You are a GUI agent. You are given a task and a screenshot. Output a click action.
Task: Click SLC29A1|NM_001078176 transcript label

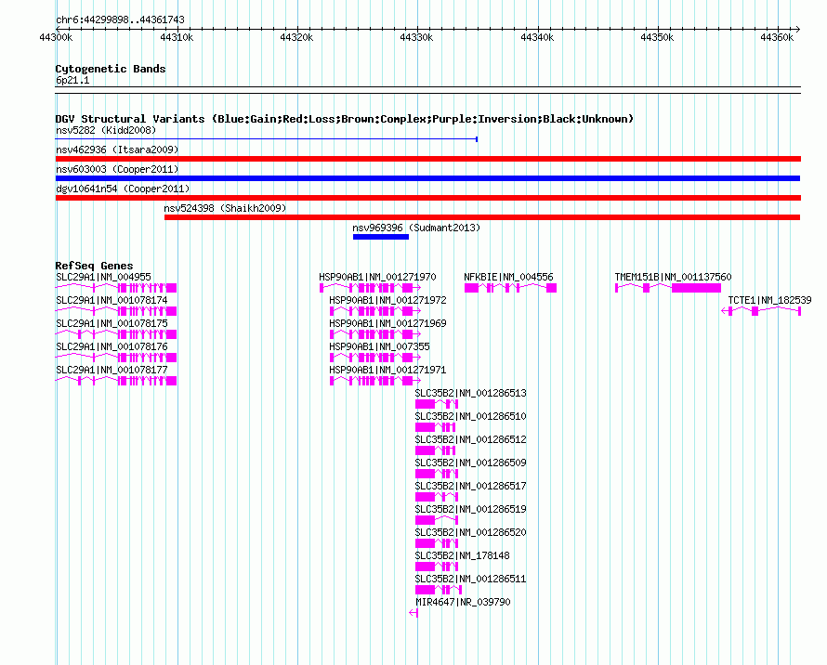[112, 346]
